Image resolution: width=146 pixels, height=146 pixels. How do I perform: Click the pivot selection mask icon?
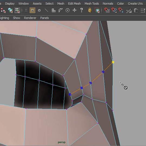(x=68, y=10)
